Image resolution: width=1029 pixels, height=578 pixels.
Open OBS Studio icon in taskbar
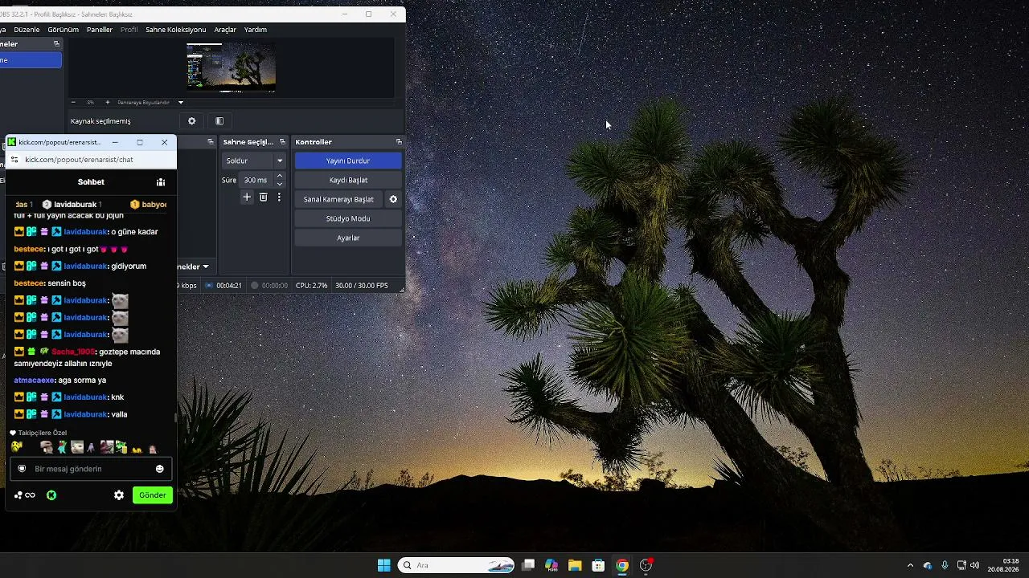click(x=646, y=565)
